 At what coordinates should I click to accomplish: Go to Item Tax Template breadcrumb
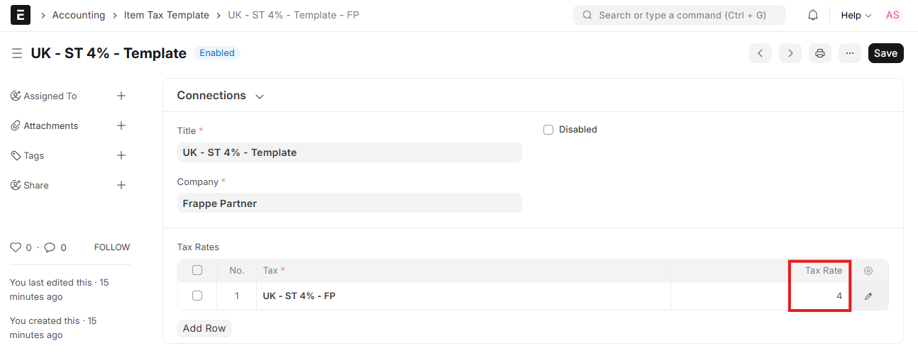pyautogui.click(x=166, y=15)
